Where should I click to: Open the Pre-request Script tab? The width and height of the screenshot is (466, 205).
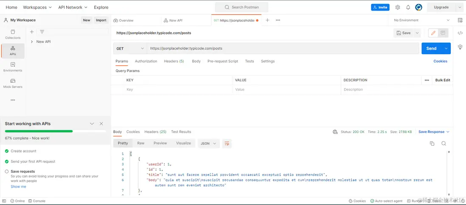pos(222,61)
